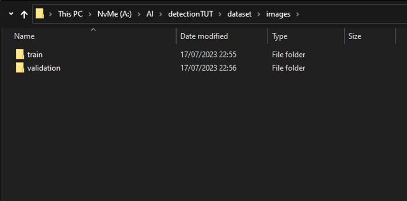Expand chevron between dataset and images

[259, 14]
